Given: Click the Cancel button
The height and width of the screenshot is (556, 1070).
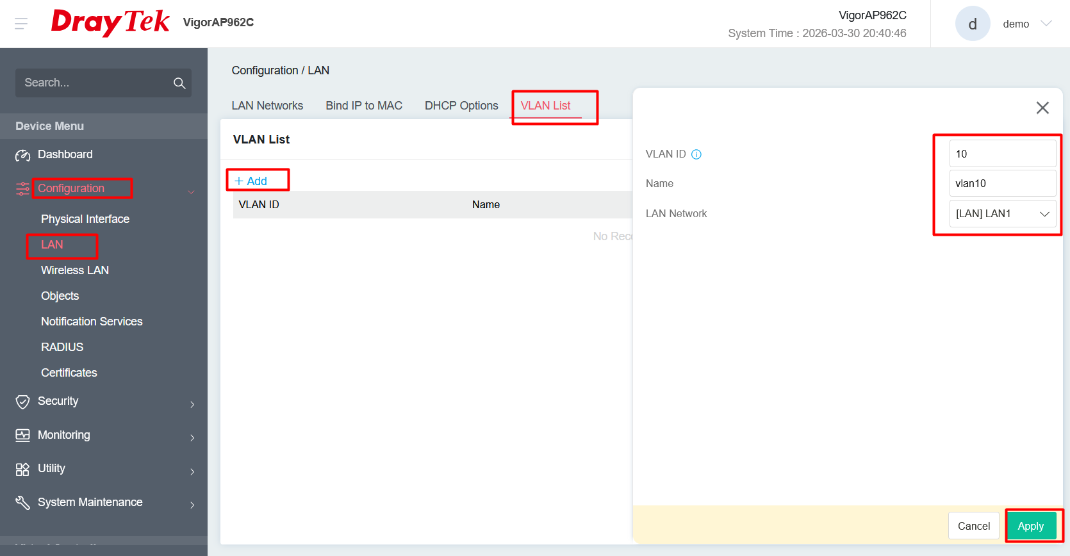Looking at the screenshot, I should pyautogui.click(x=973, y=526).
